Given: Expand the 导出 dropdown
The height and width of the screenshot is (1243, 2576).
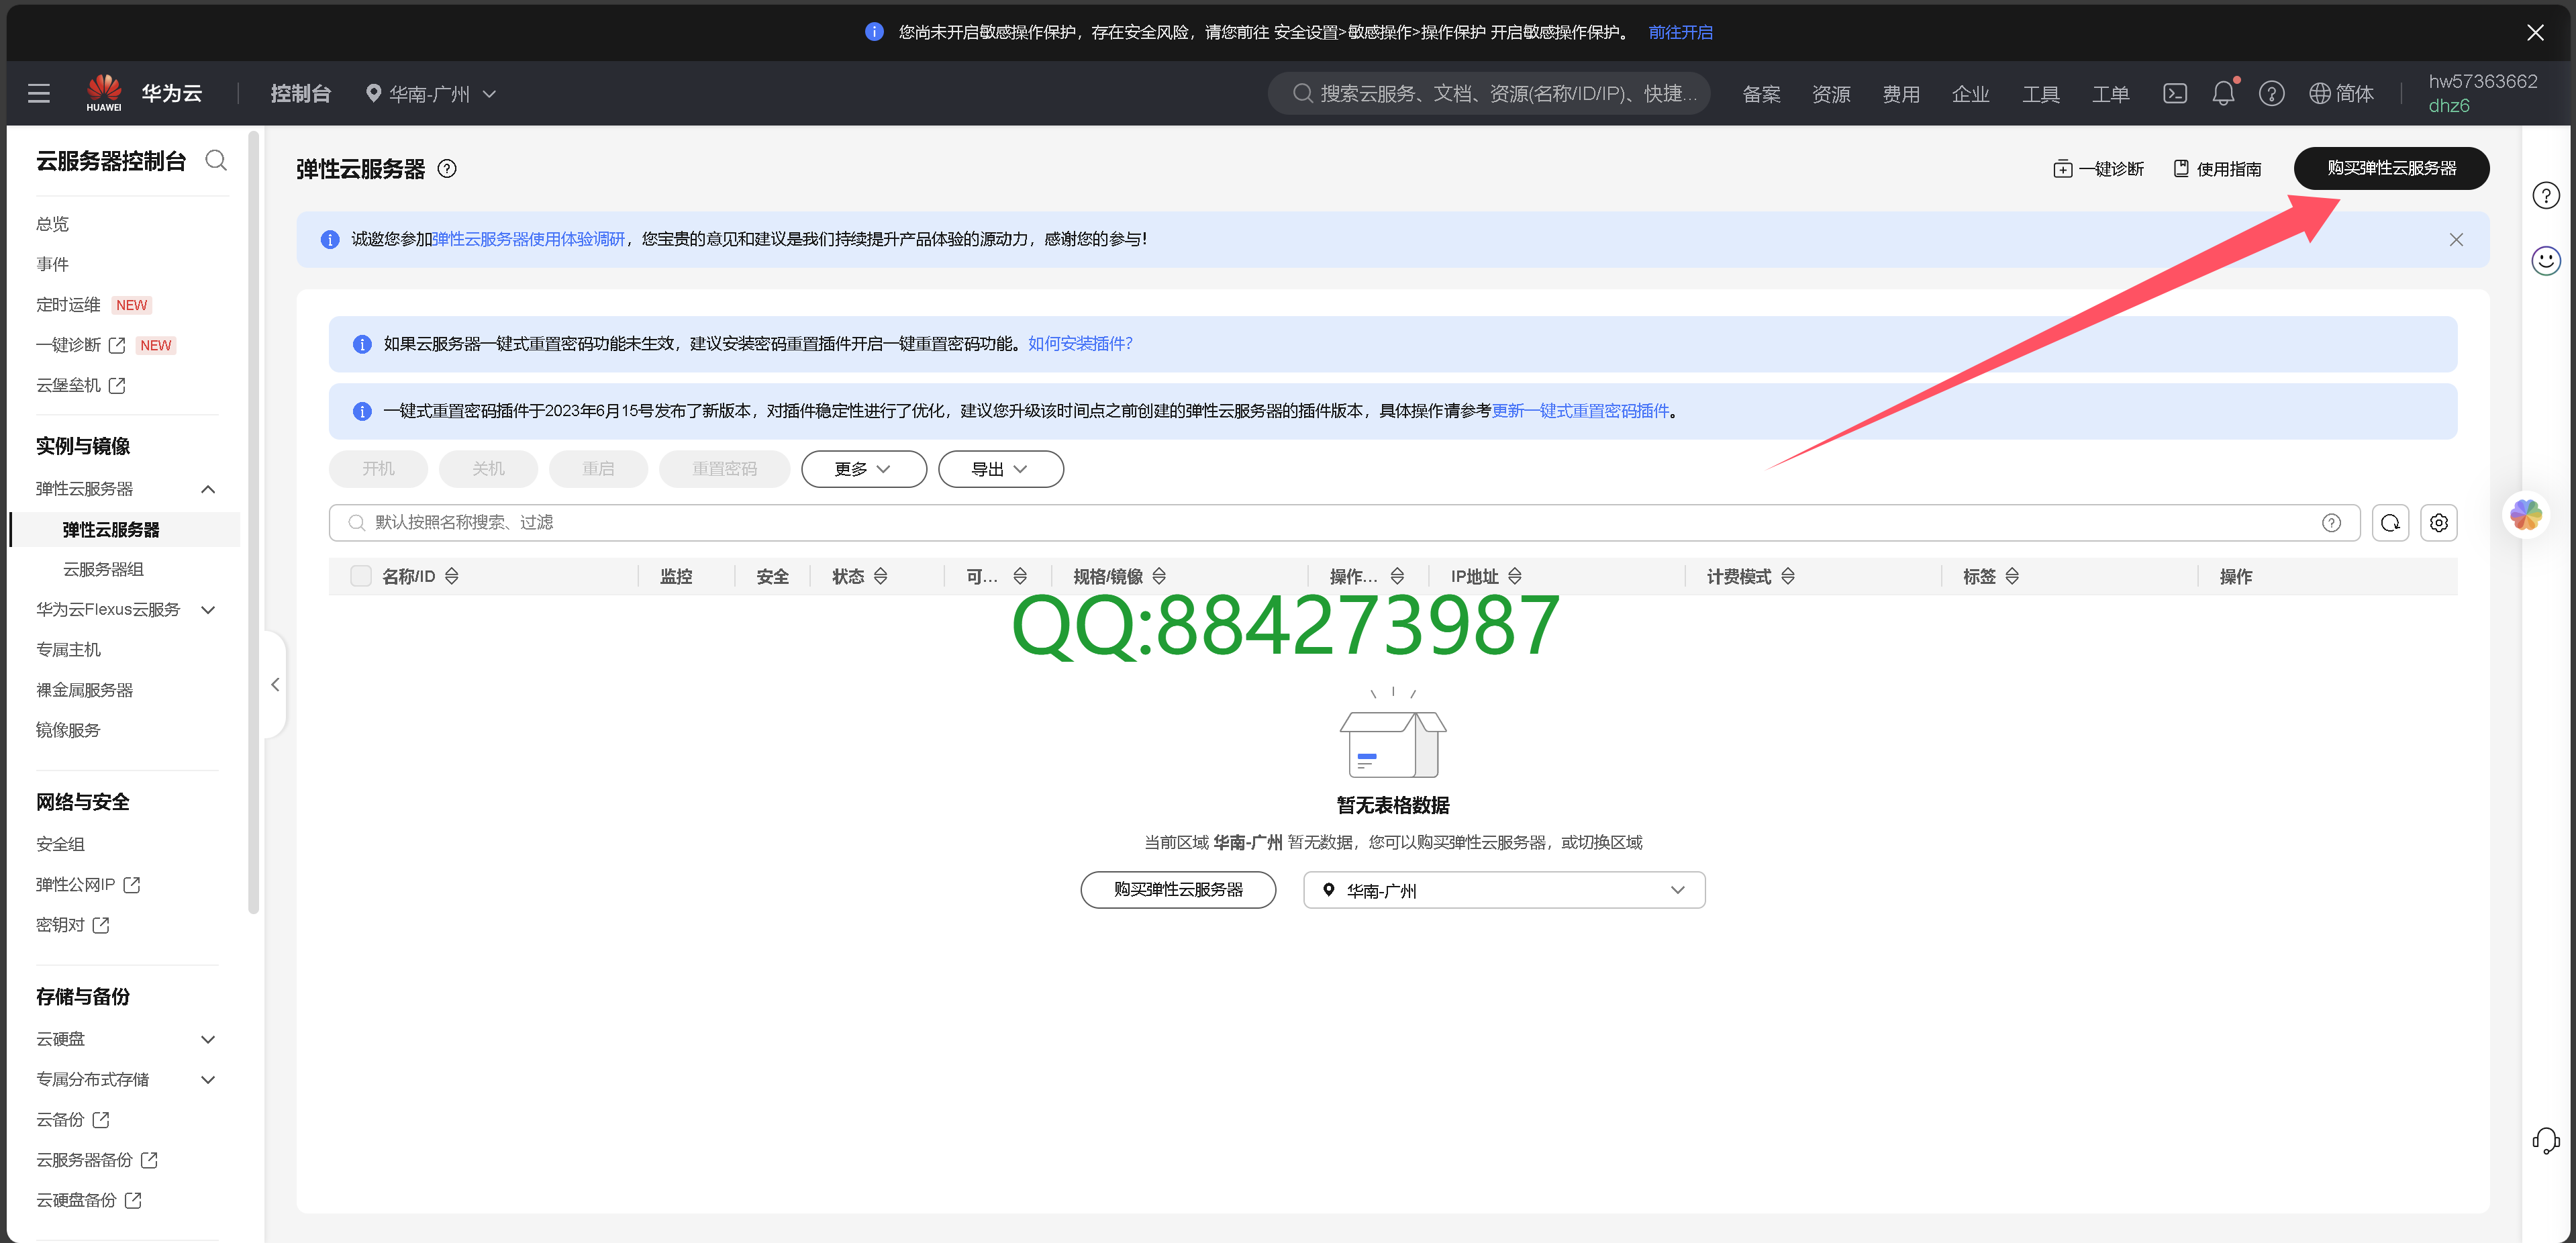Looking at the screenshot, I should [x=1001, y=470].
